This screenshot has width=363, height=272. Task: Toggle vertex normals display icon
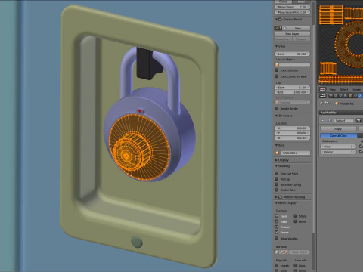pos(277,252)
